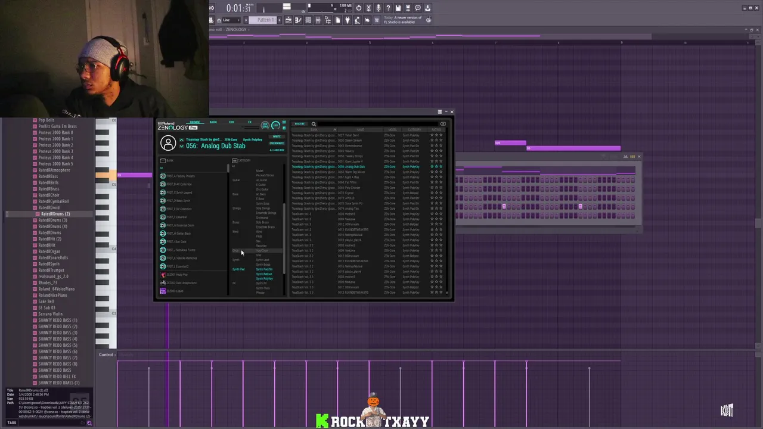Screen dimensions: 763x429
Task: Open the Channel rack toolbar icon
Action: tap(308, 20)
